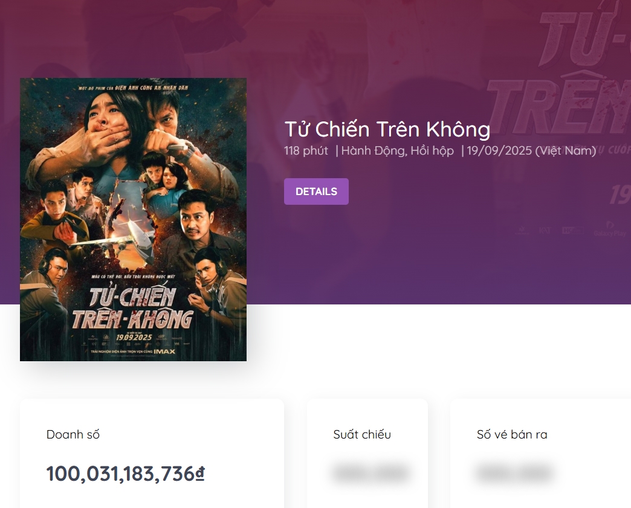Select the 'Suất chiếu' screenings card

(367, 453)
